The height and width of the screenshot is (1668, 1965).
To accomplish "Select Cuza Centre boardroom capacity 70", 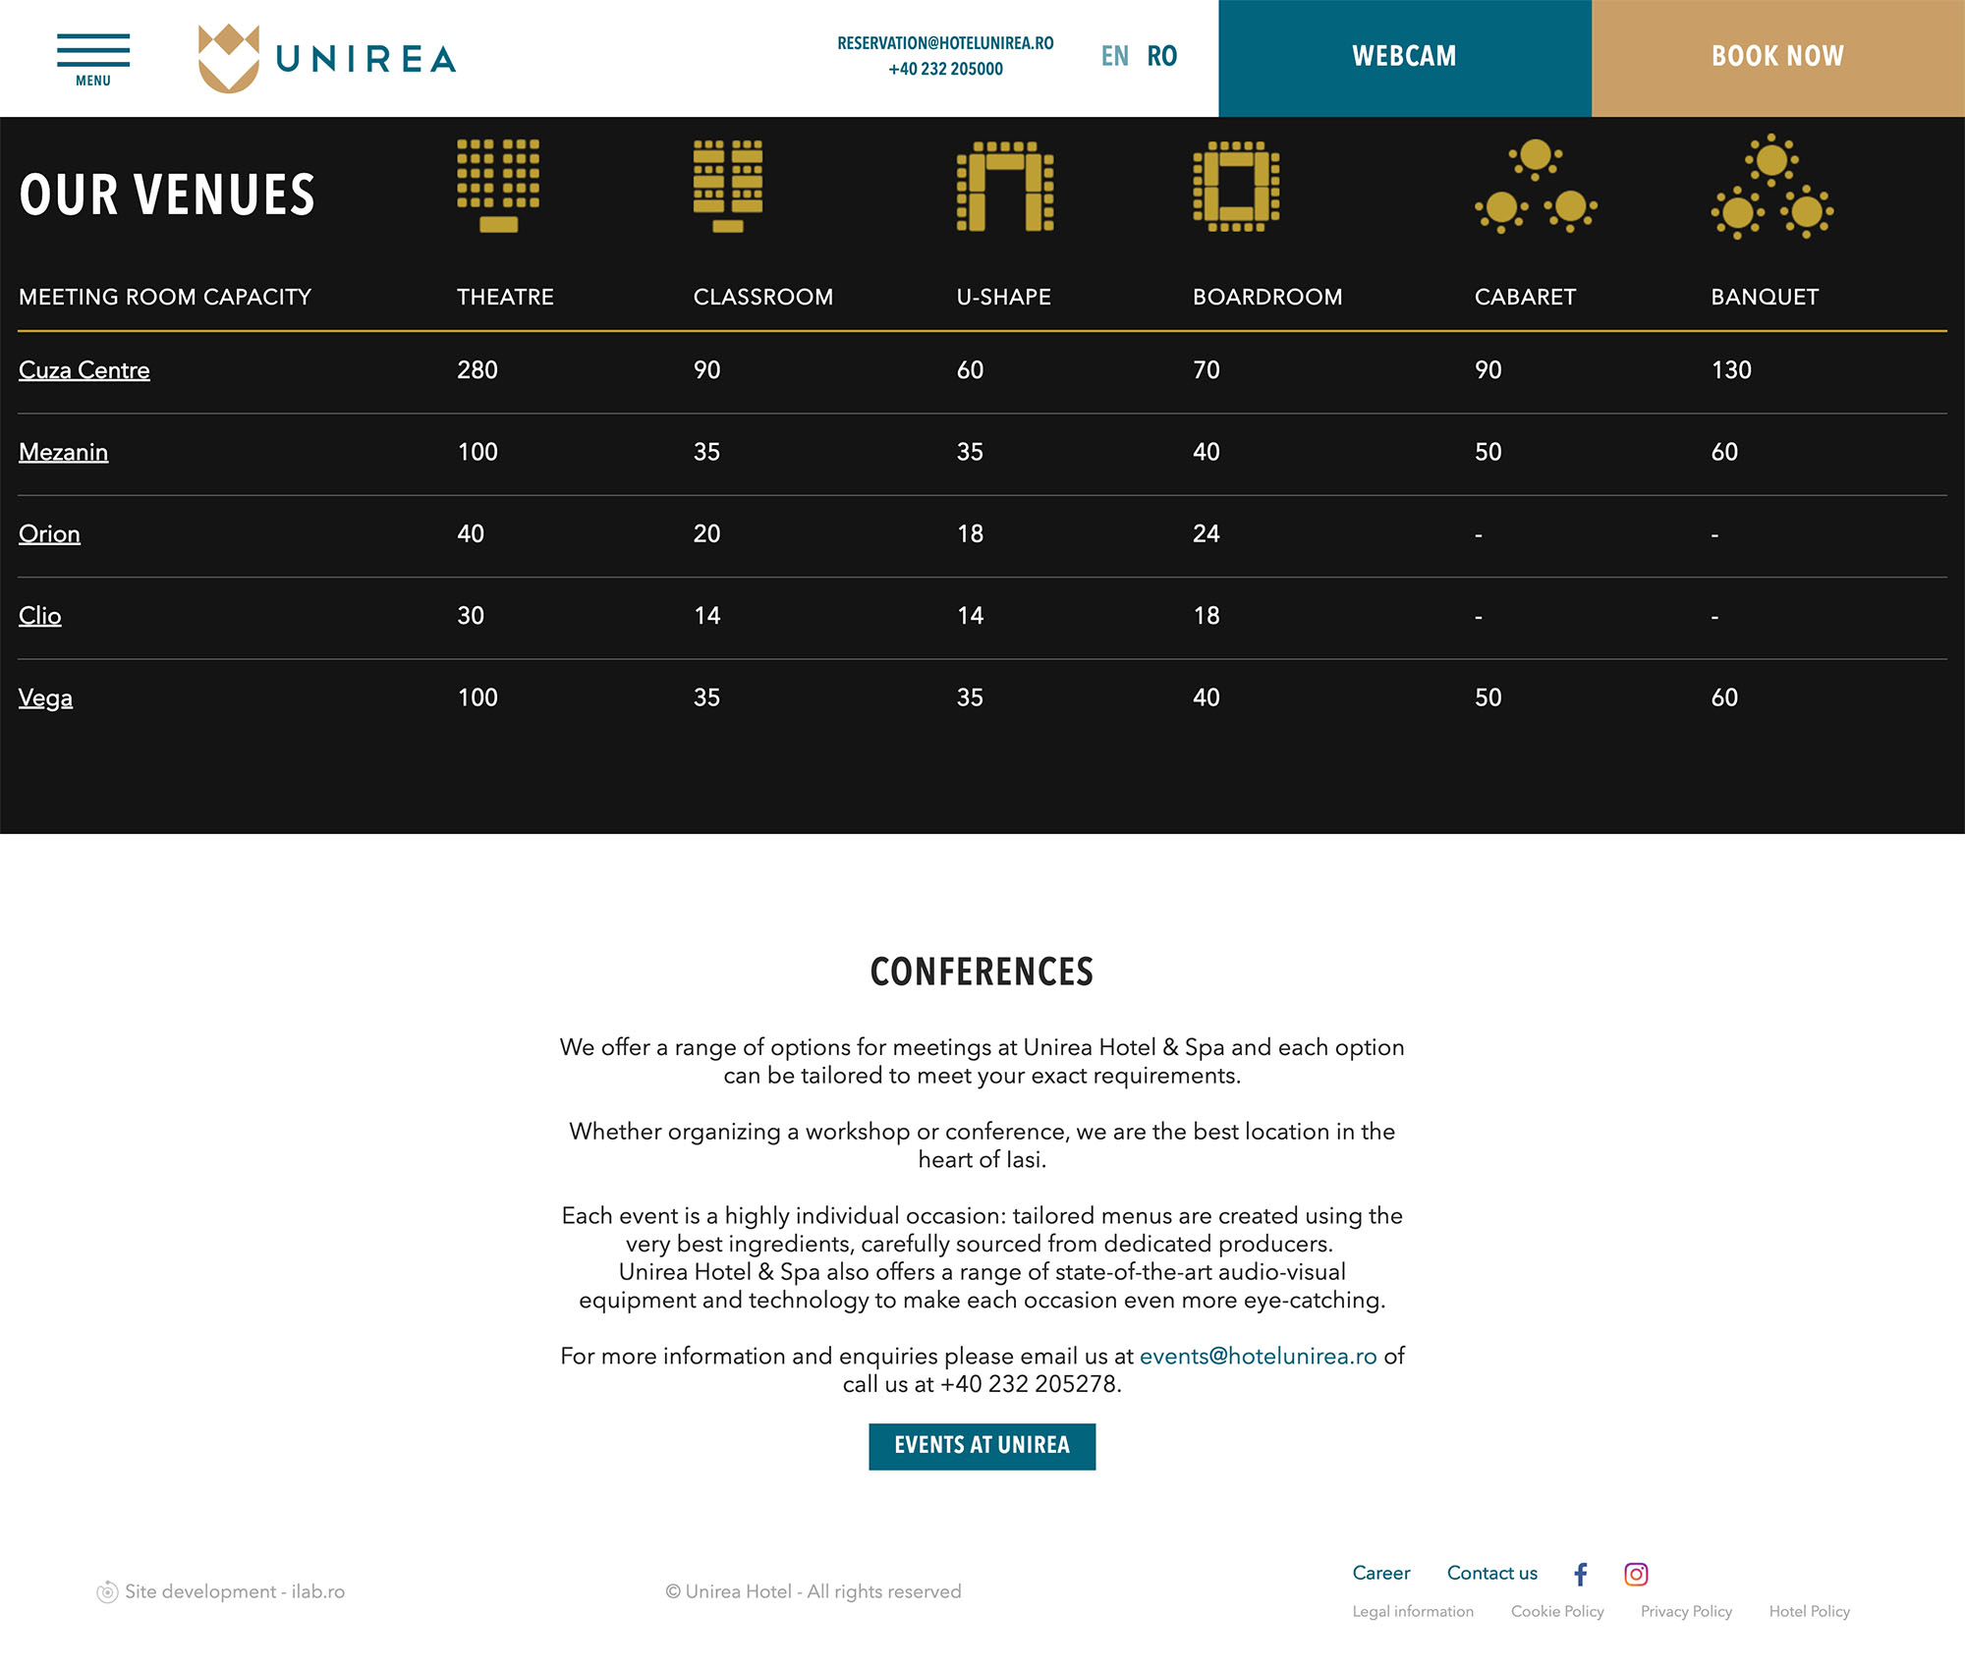I will point(1207,370).
